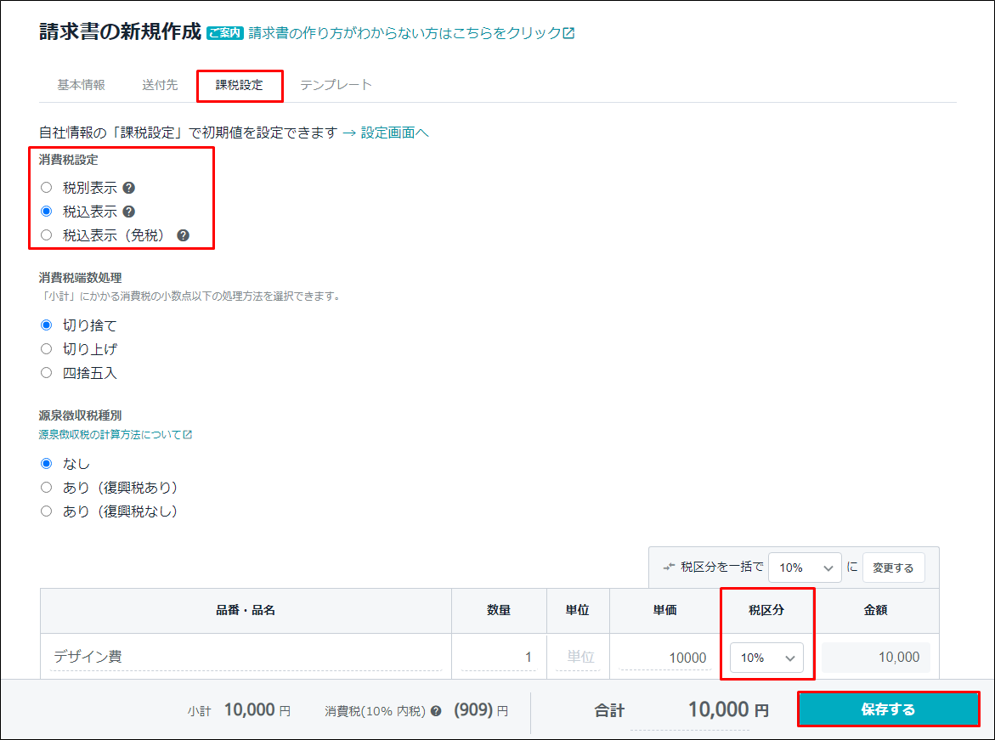Open help icon beside 税込表示（免税）
This screenshot has width=995, height=740.
183,235
